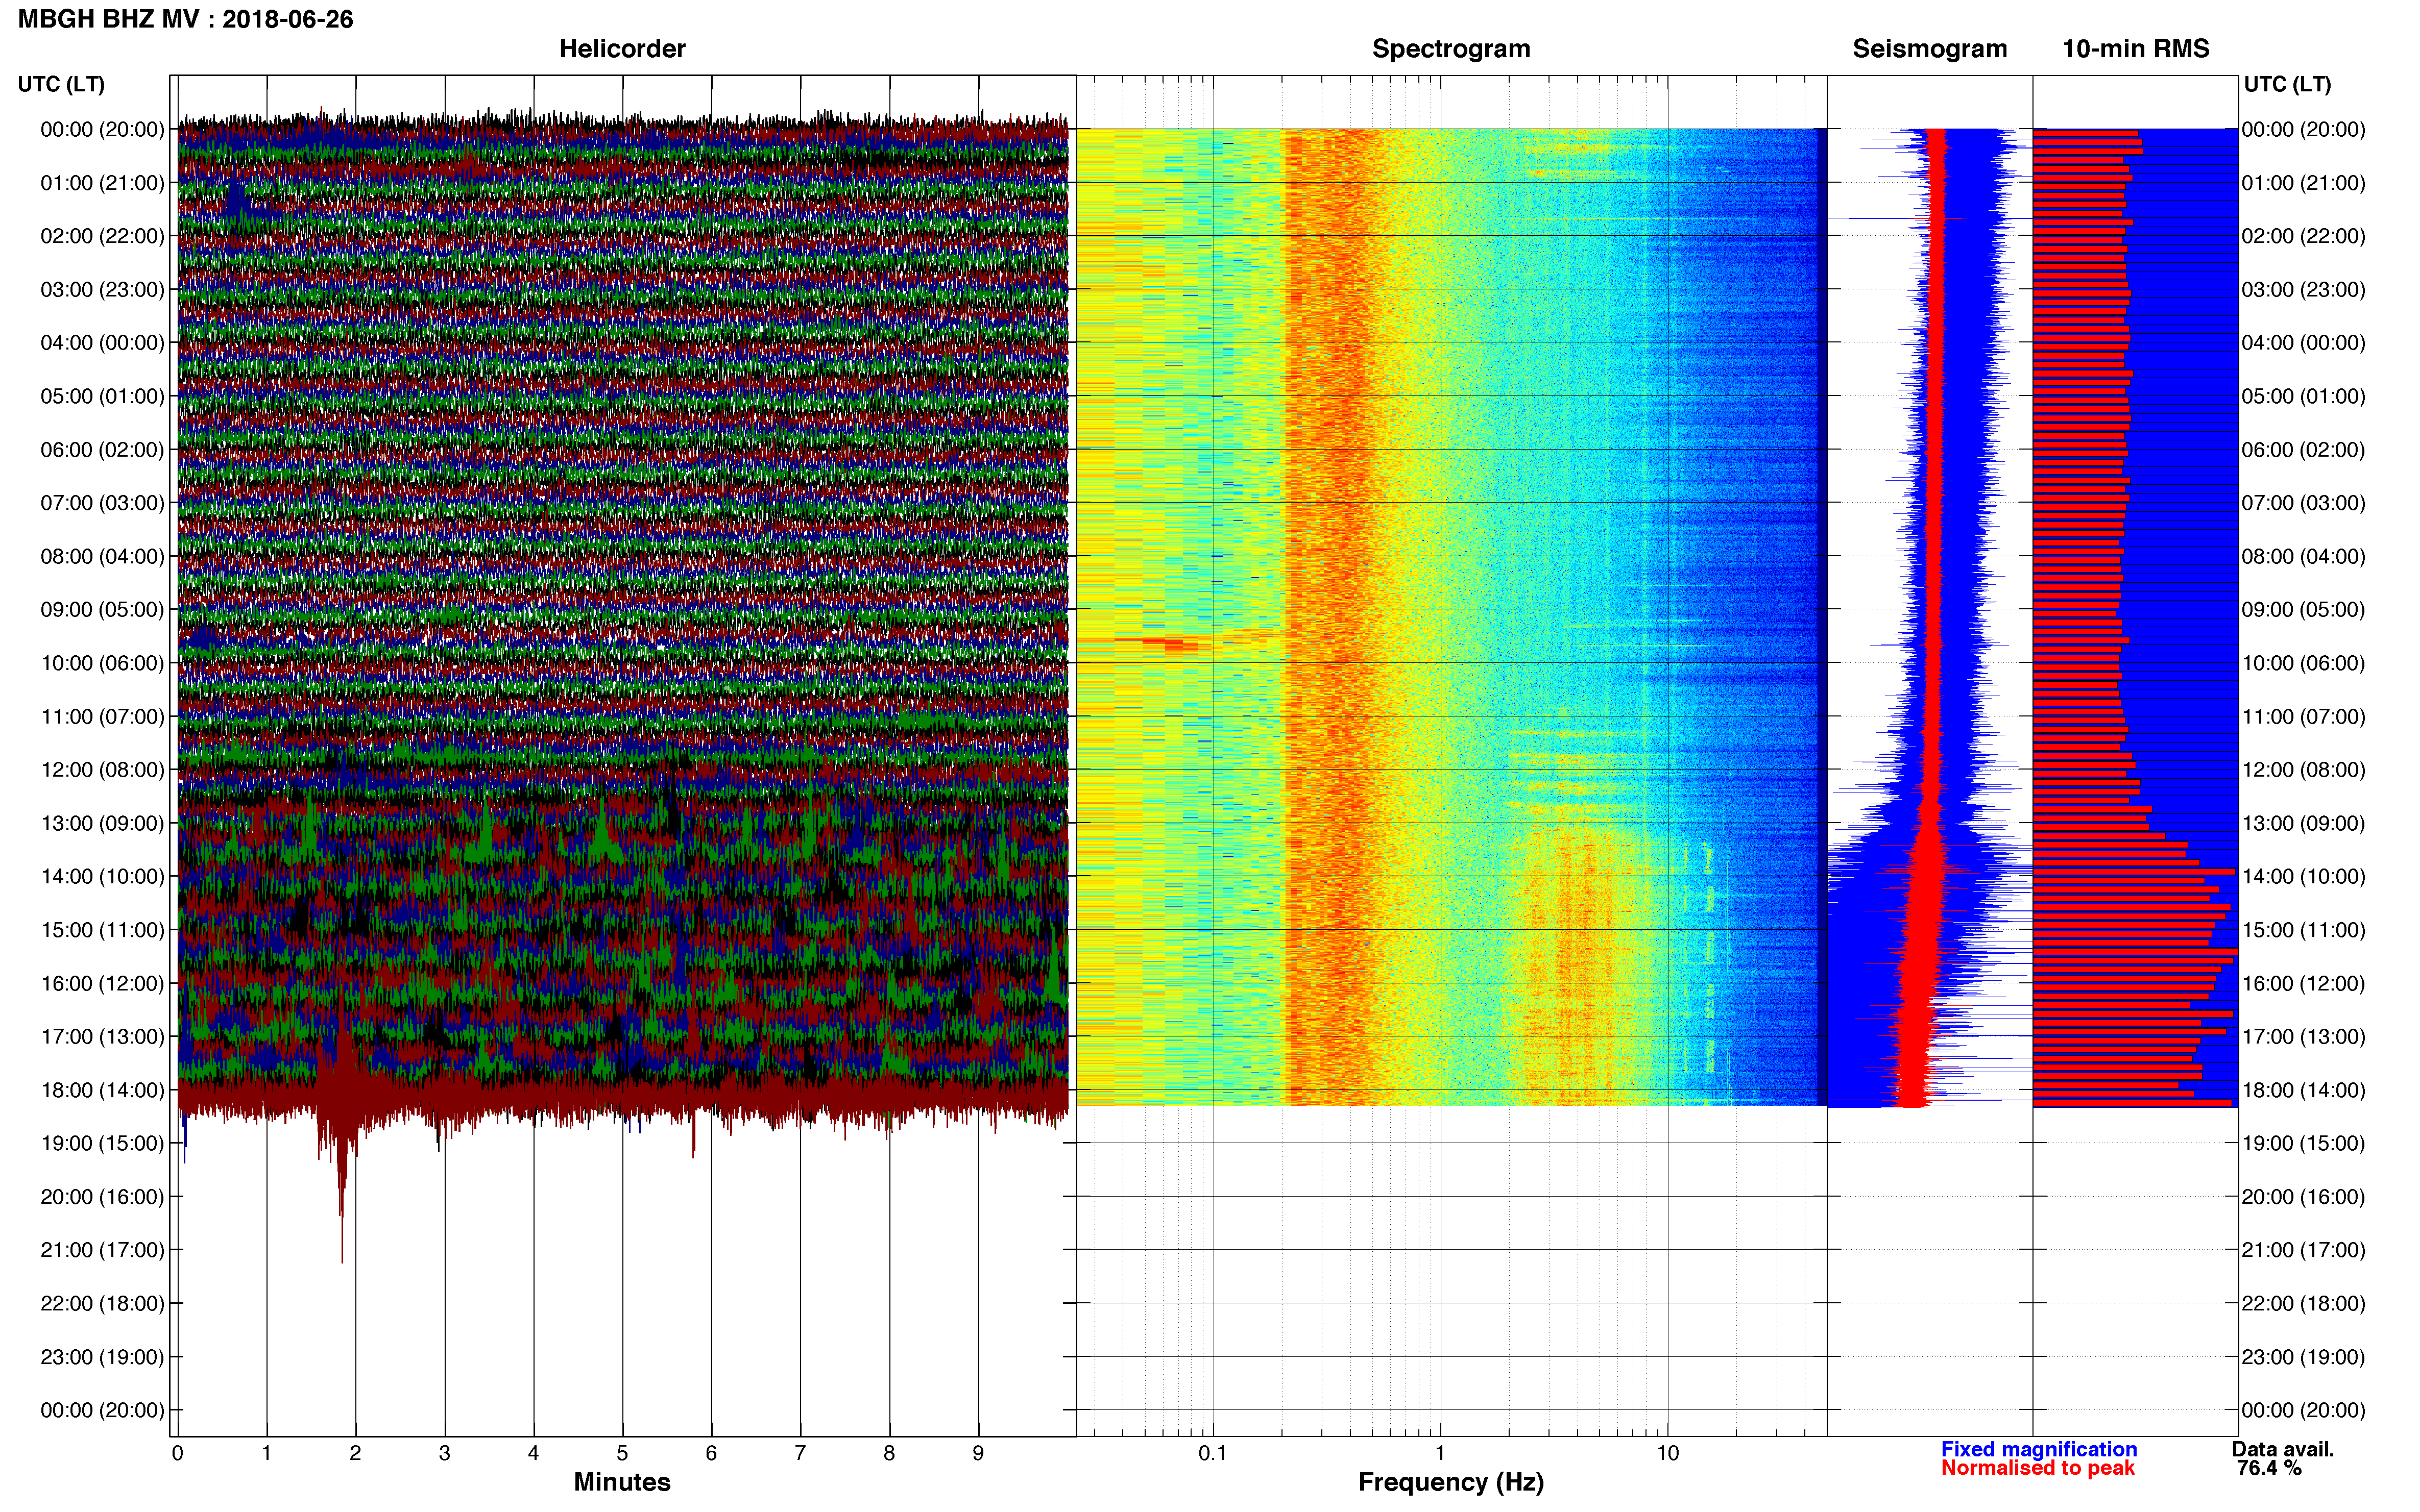Click RMS-side time label 02:00 (22:00)
Screen dimensions: 2420x1512
point(2303,236)
